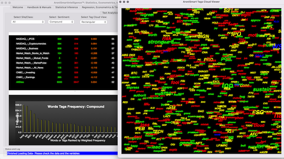Viewport: 284px width, 159px height.
Task: Click the blue SPAC tag
Action: click(259, 56)
